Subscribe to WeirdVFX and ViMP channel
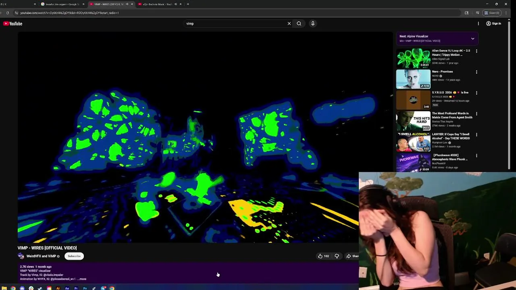This screenshot has height=290, width=516. [74, 256]
